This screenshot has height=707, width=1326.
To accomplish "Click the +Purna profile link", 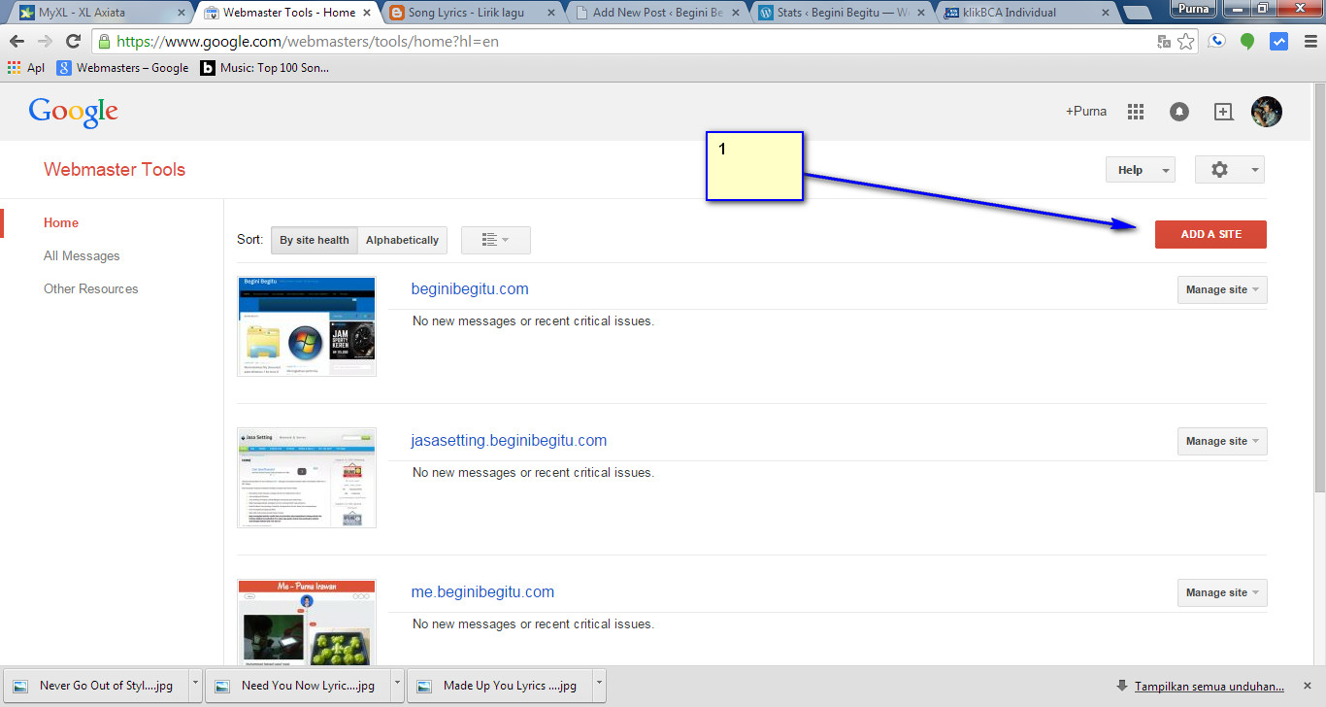I will pyautogui.click(x=1086, y=112).
